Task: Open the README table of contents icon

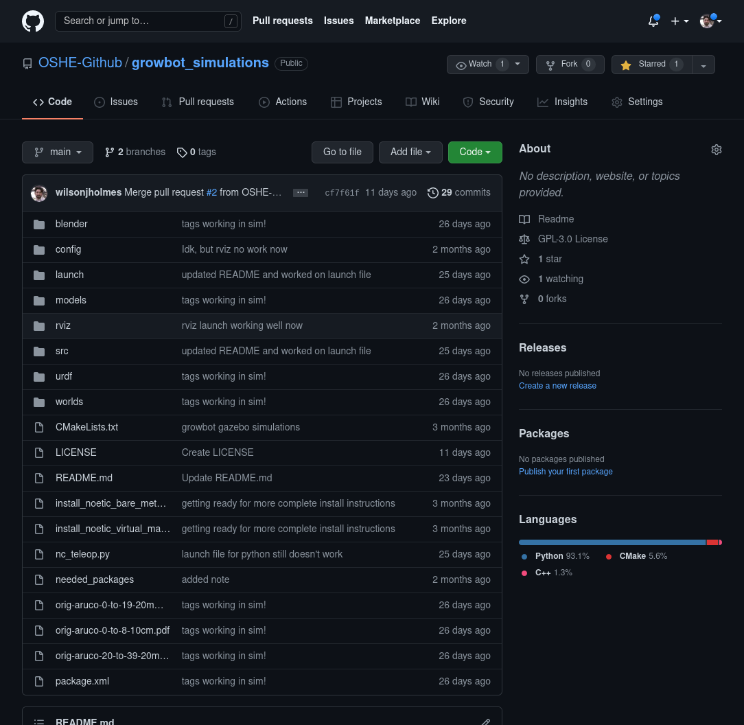Action: click(x=39, y=722)
